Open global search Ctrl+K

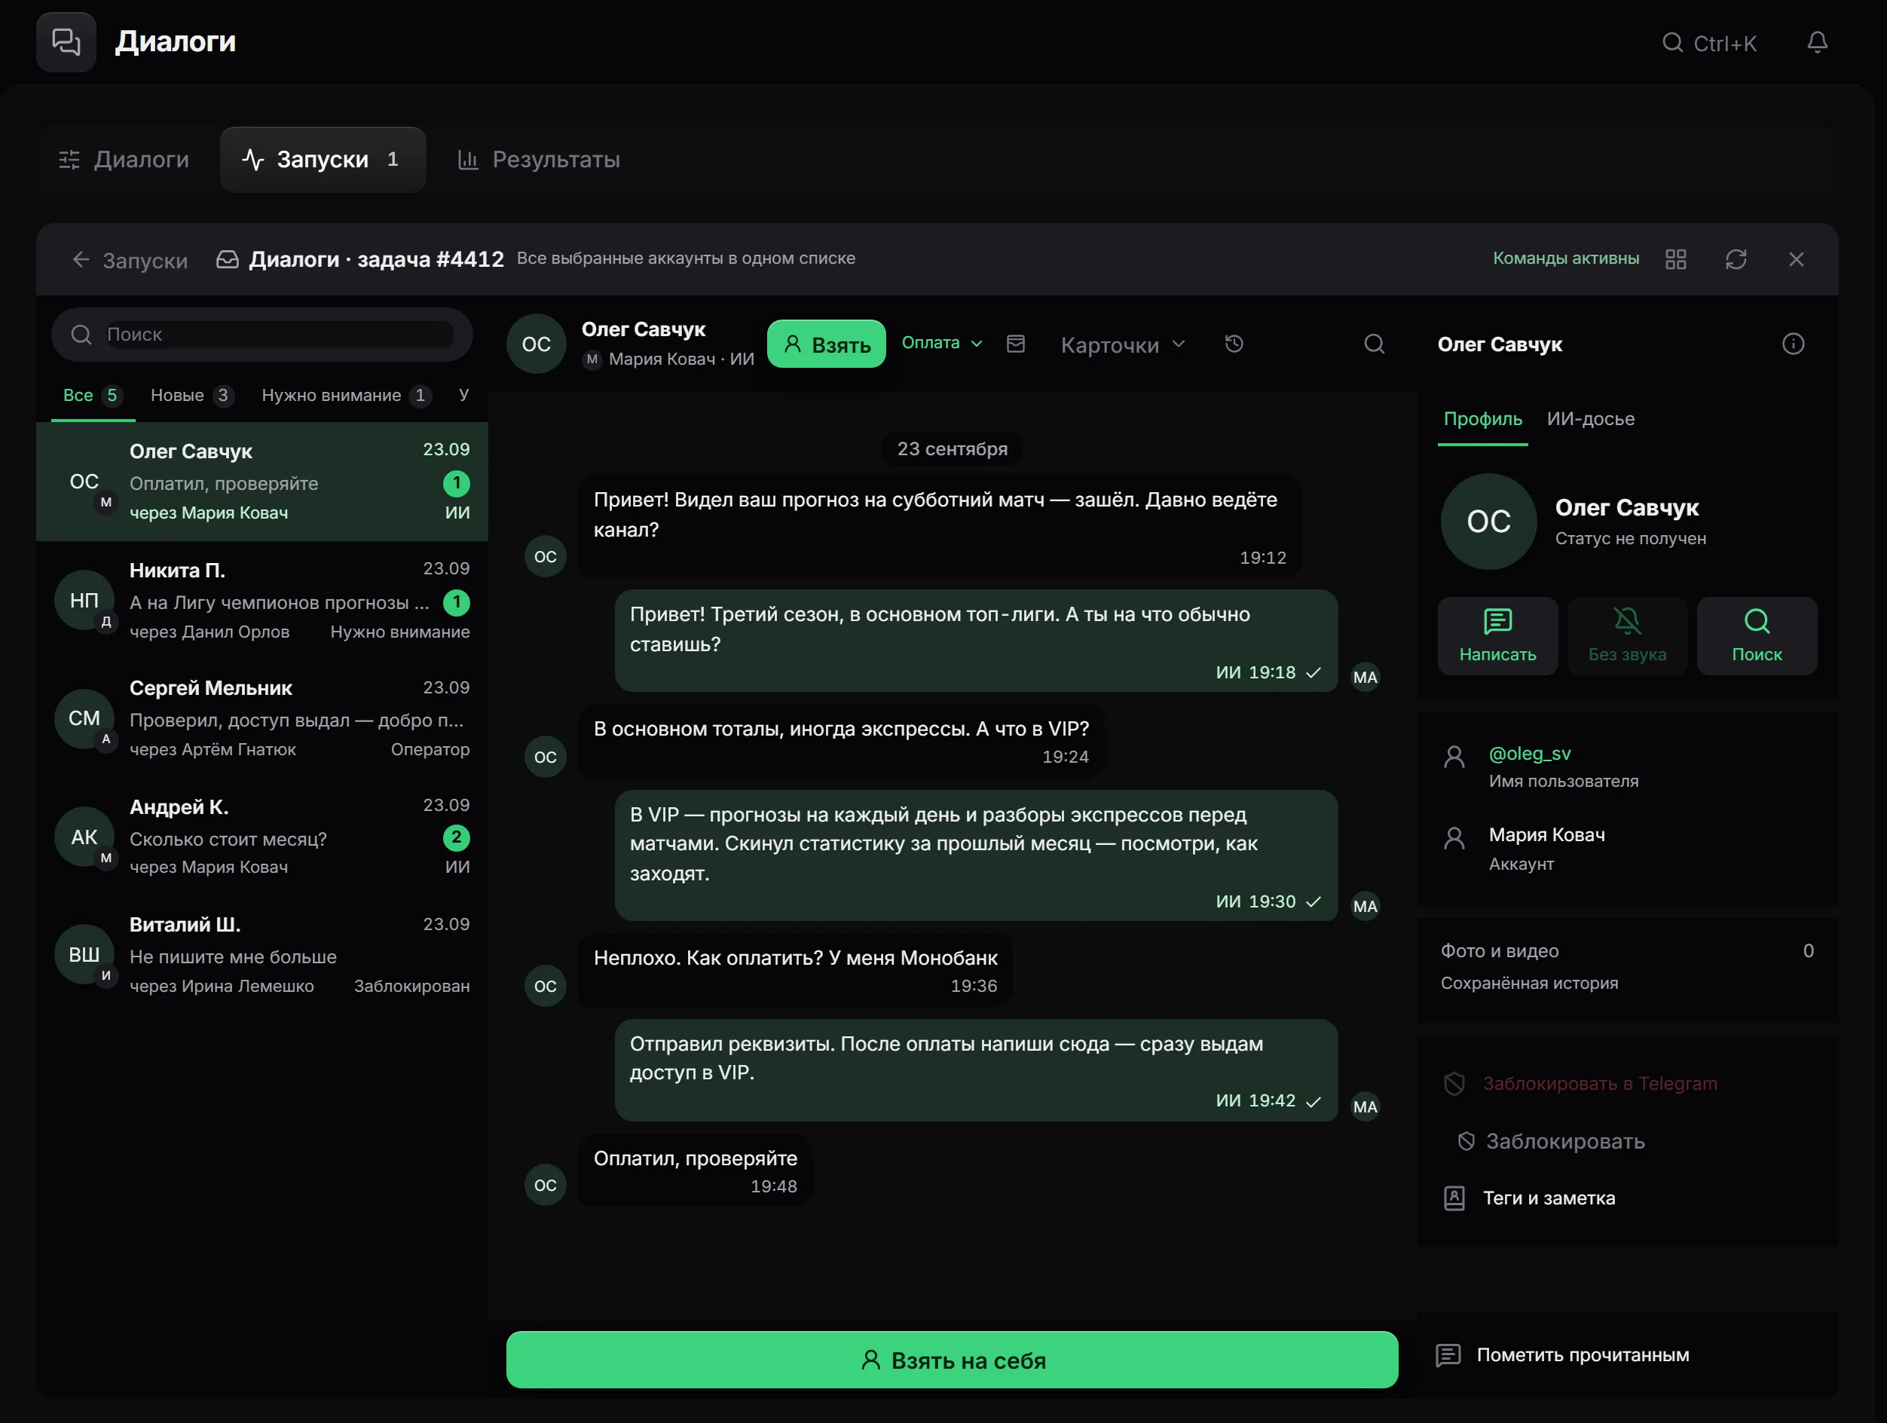(1708, 44)
